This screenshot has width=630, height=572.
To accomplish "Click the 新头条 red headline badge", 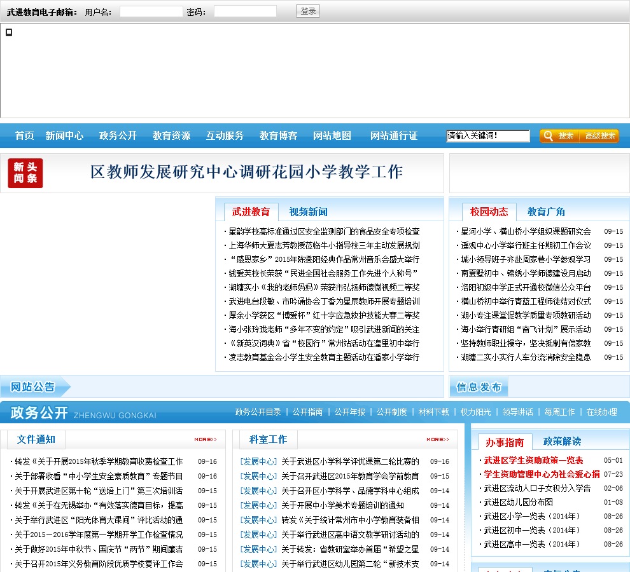I will (25, 173).
